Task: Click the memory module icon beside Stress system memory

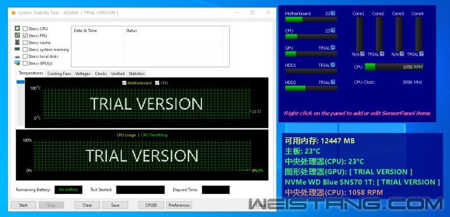Action: (17, 49)
